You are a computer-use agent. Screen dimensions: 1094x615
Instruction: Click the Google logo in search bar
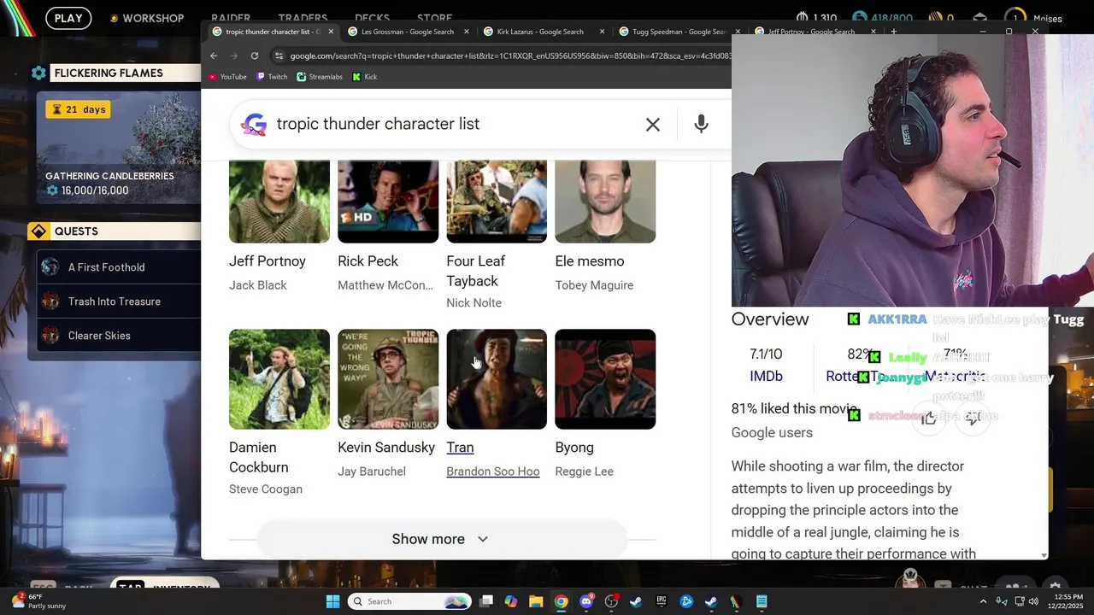(254, 125)
